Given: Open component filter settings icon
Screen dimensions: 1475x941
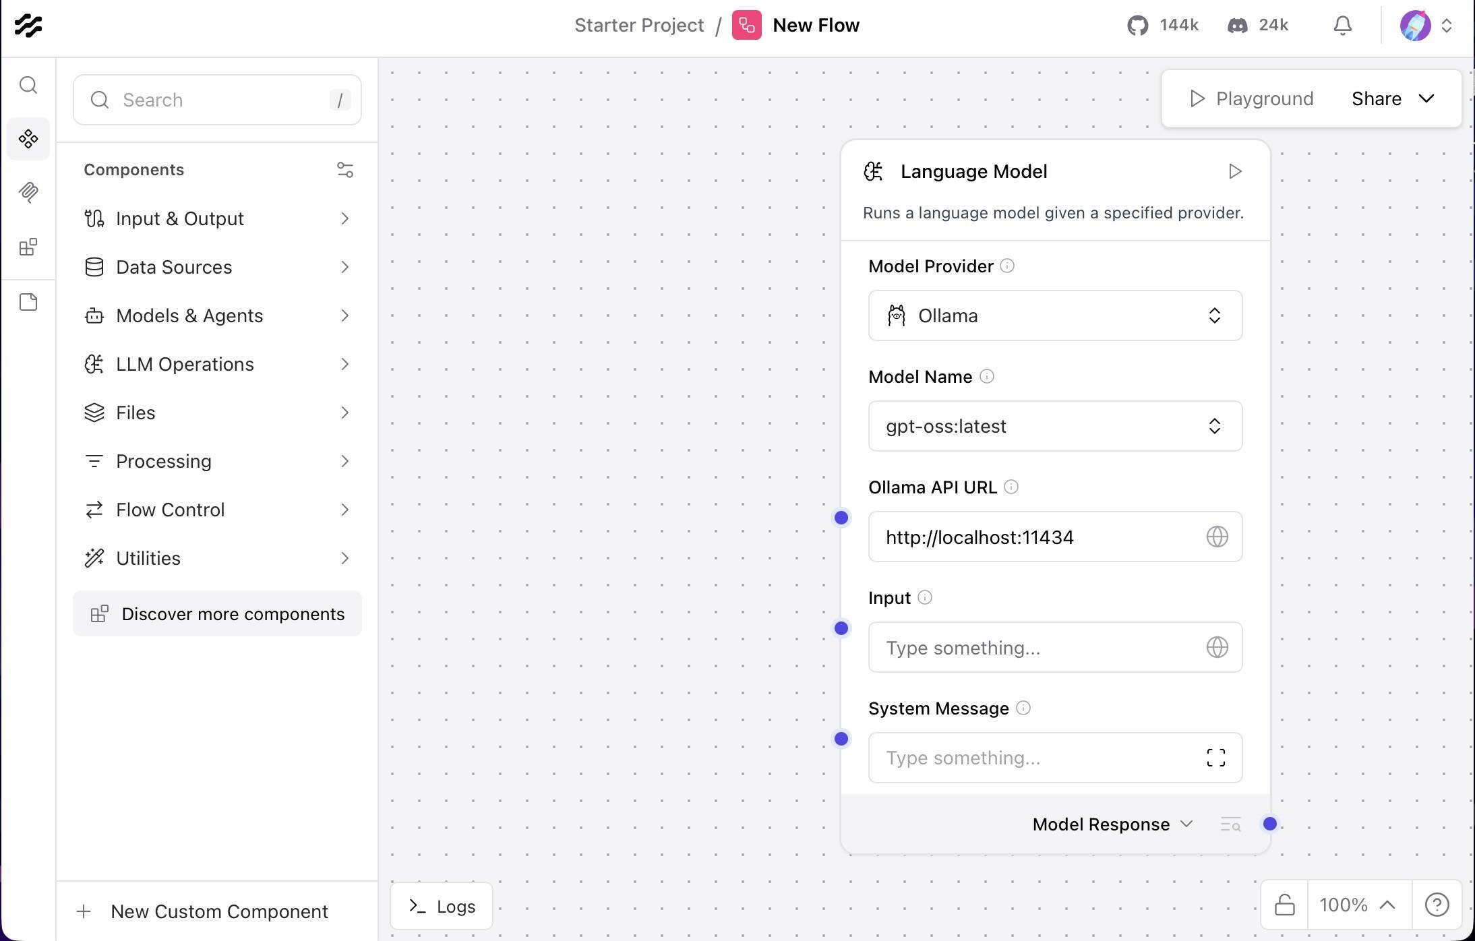Looking at the screenshot, I should 344,170.
